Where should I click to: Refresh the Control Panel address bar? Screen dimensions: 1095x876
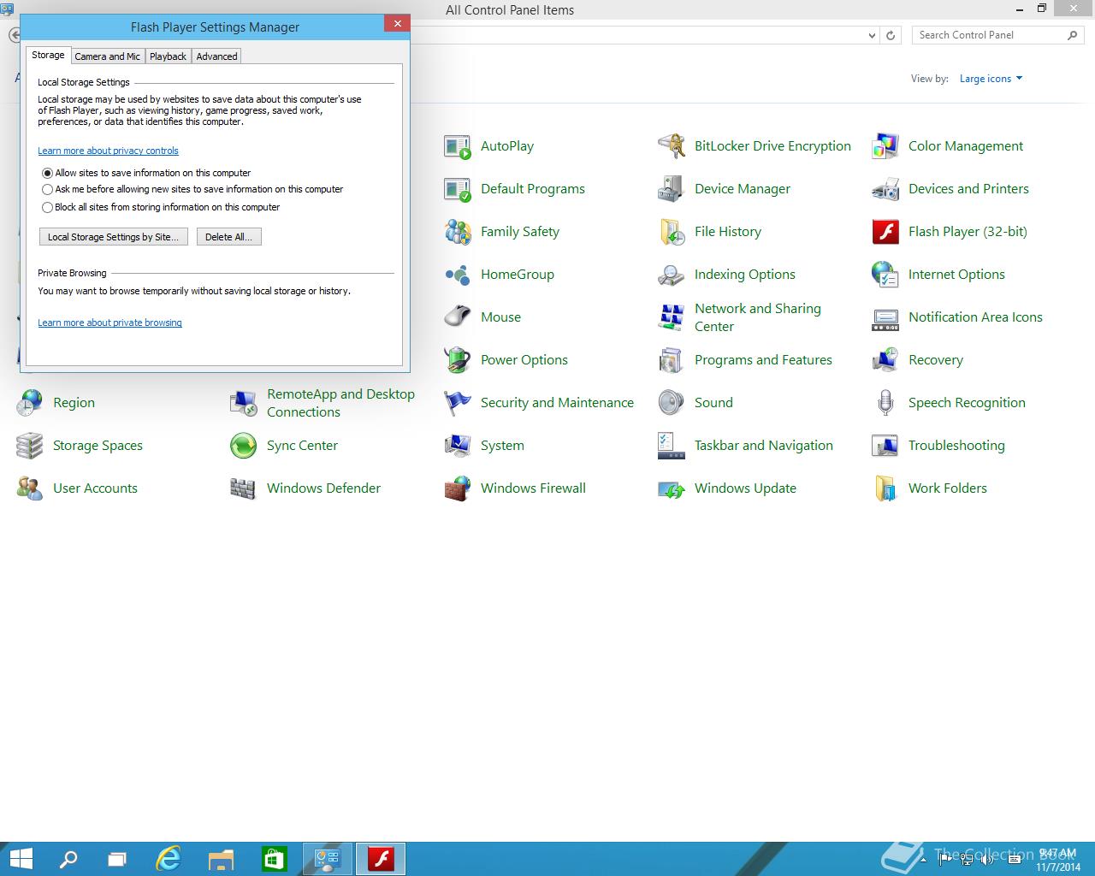click(x=891, y=36)
